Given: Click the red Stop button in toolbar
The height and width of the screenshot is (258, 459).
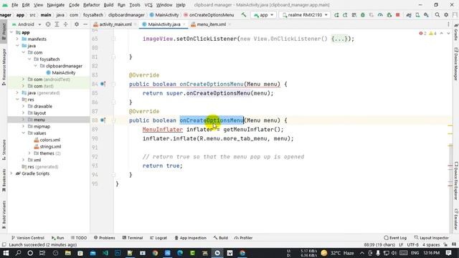Looking at the screenshot, I should 397,14.
